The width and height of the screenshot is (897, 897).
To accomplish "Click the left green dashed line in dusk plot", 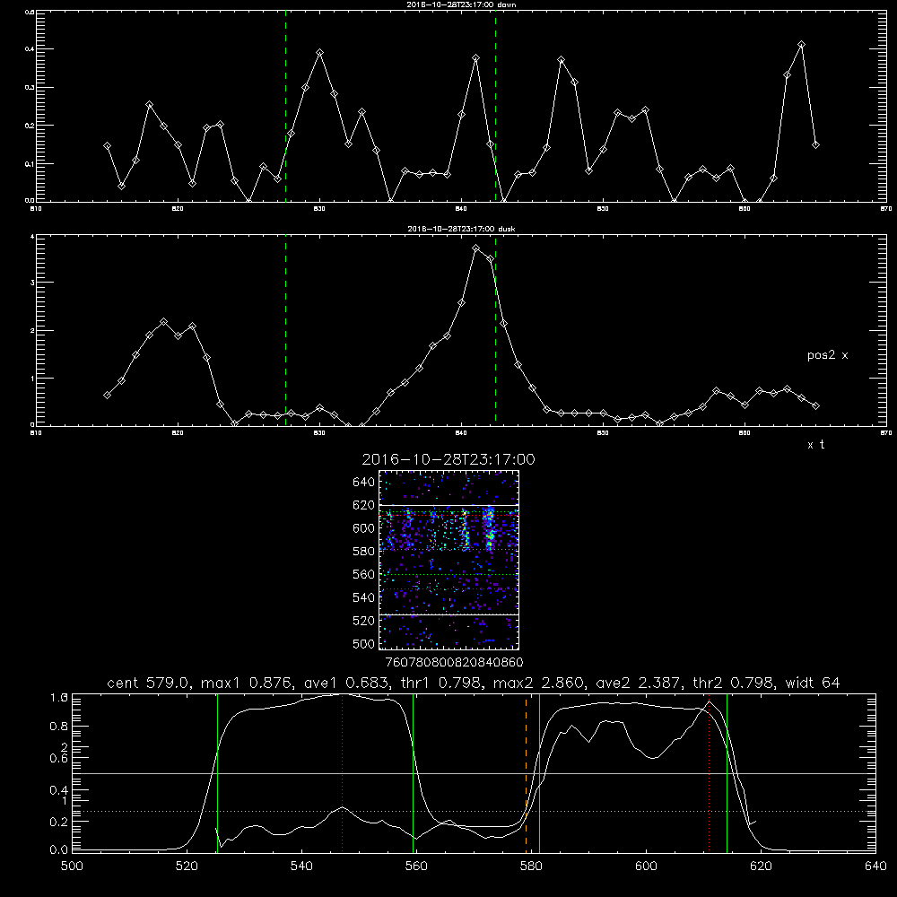I will coord(285,330).
